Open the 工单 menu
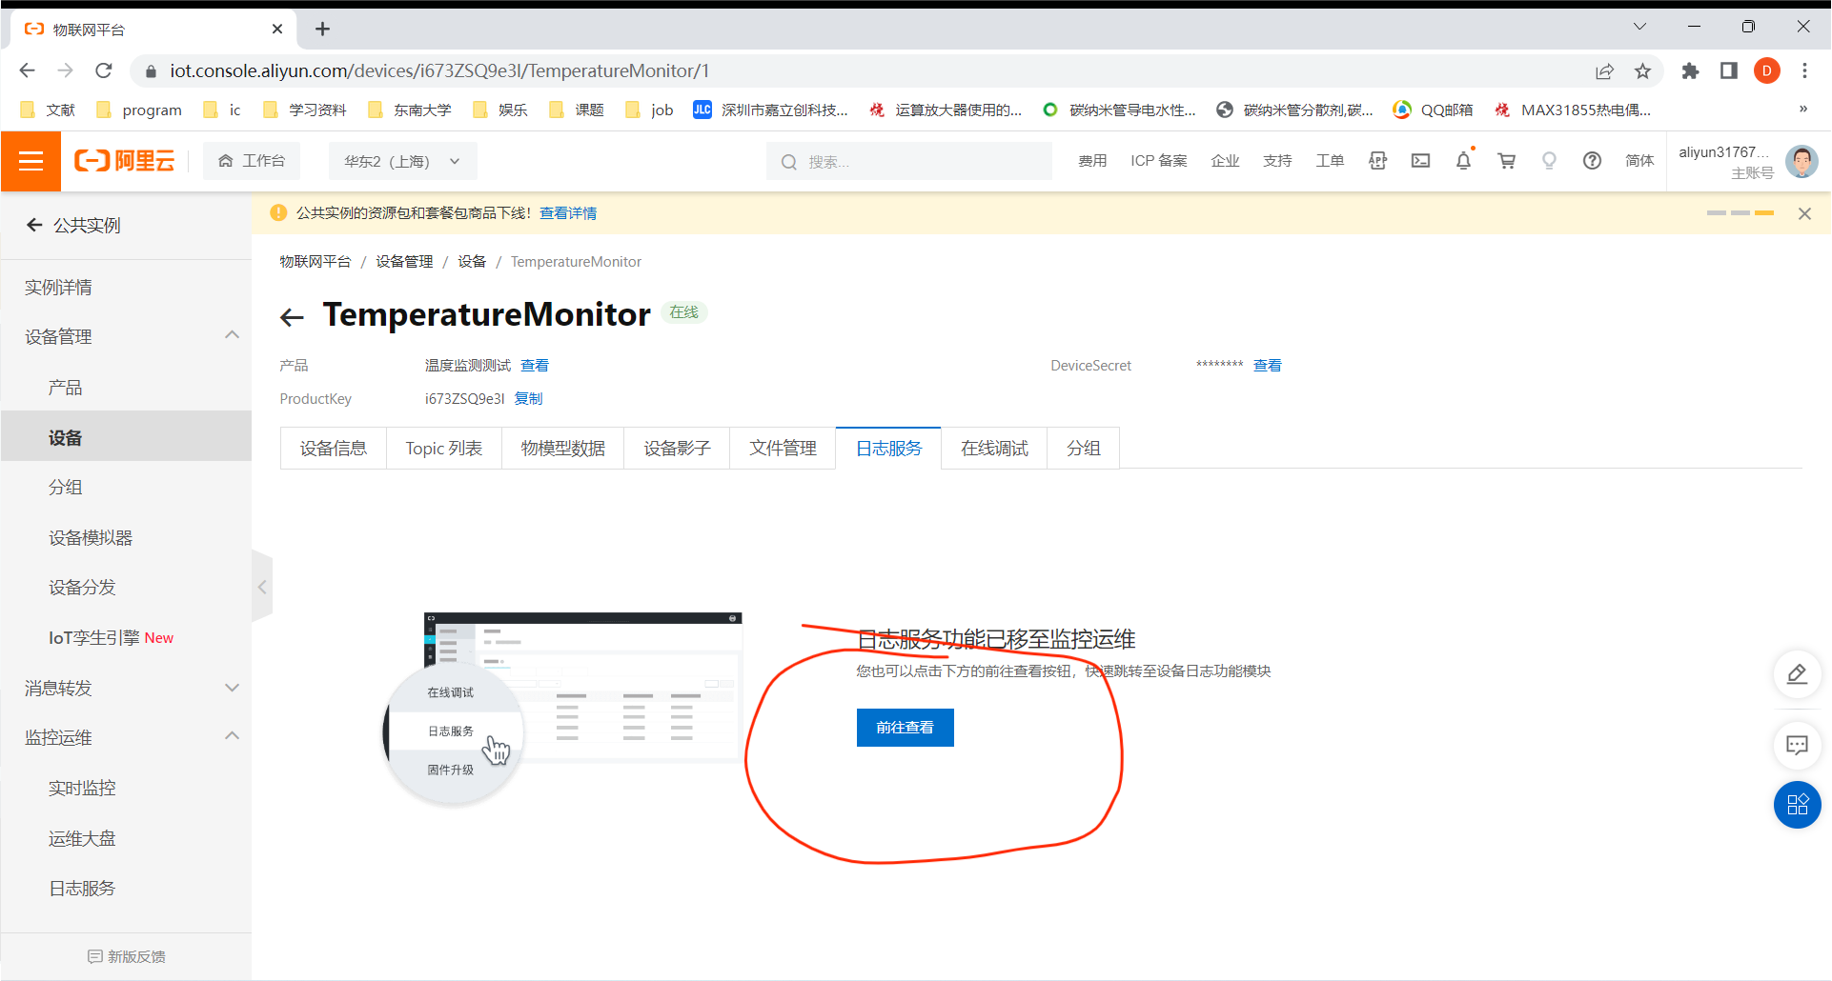This screenshot has width=1832, height=981. coord(1330,161)
